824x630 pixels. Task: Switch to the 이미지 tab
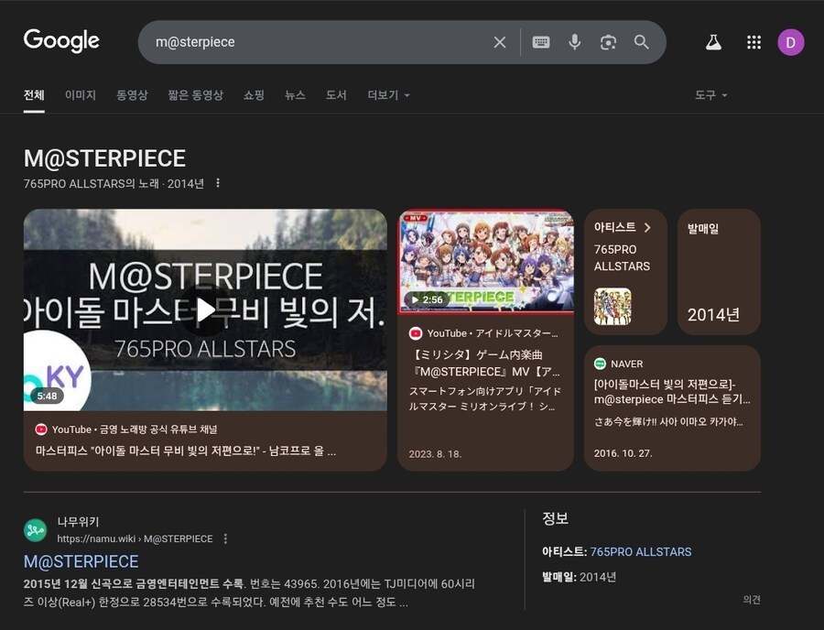pyautogui.click(x=81, y=95)
